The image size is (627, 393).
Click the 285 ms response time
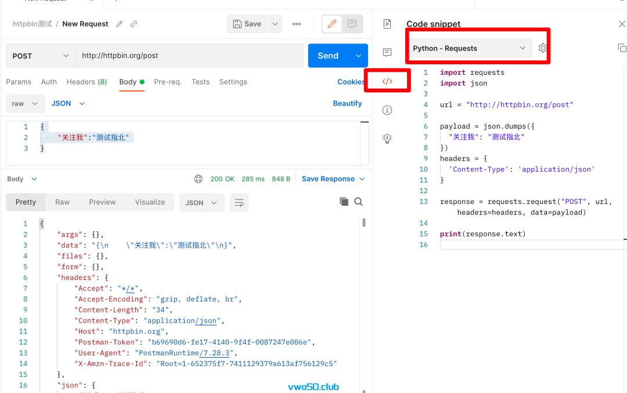tap(253, 179)
